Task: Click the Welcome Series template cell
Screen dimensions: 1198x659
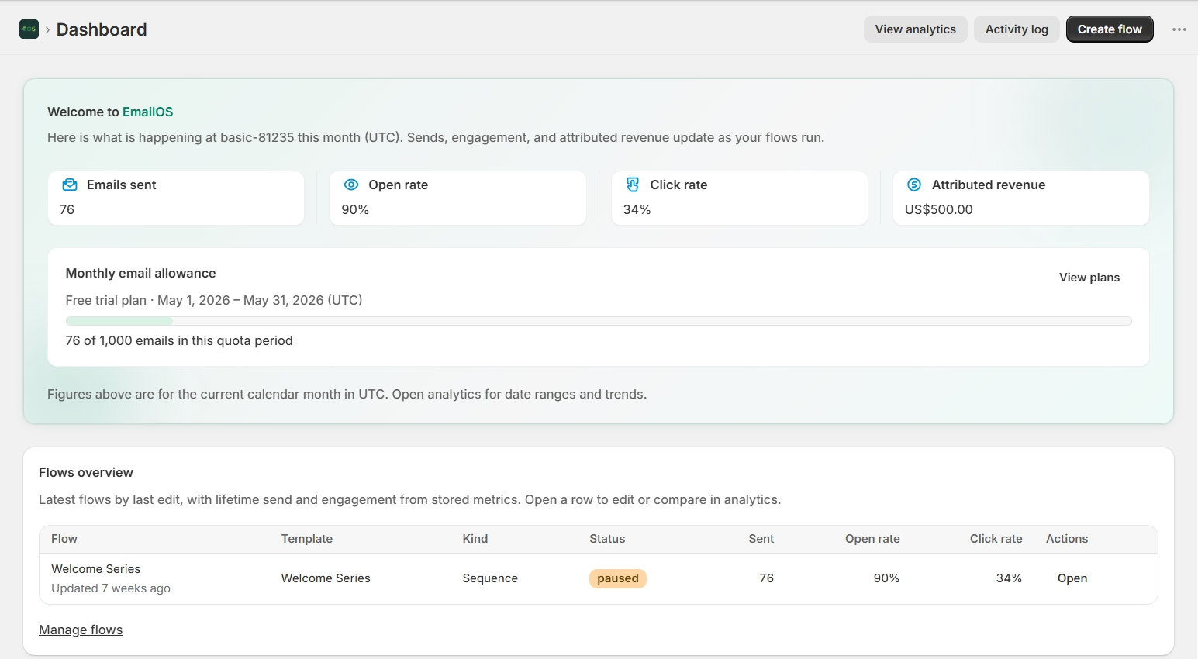Action: (326, 578)
